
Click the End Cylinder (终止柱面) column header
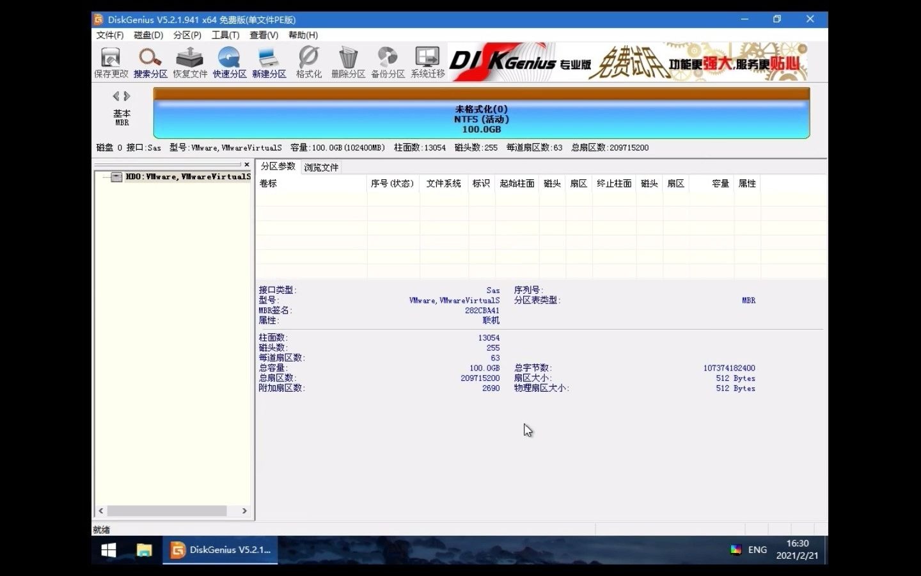click(614, 184)
